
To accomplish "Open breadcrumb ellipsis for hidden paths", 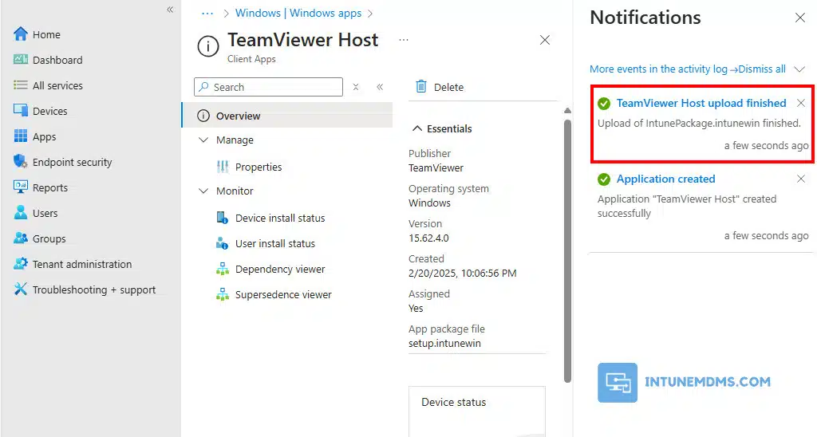I will (x=207, y=14).
